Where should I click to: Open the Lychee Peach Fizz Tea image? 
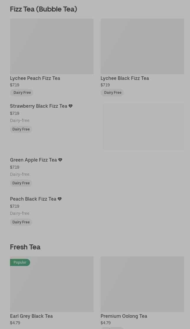pos(52,46)
